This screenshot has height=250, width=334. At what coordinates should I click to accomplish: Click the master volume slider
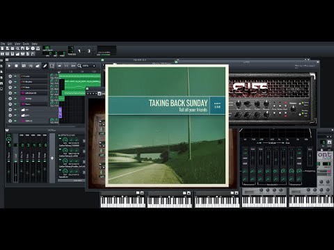(x=79, y=51)
